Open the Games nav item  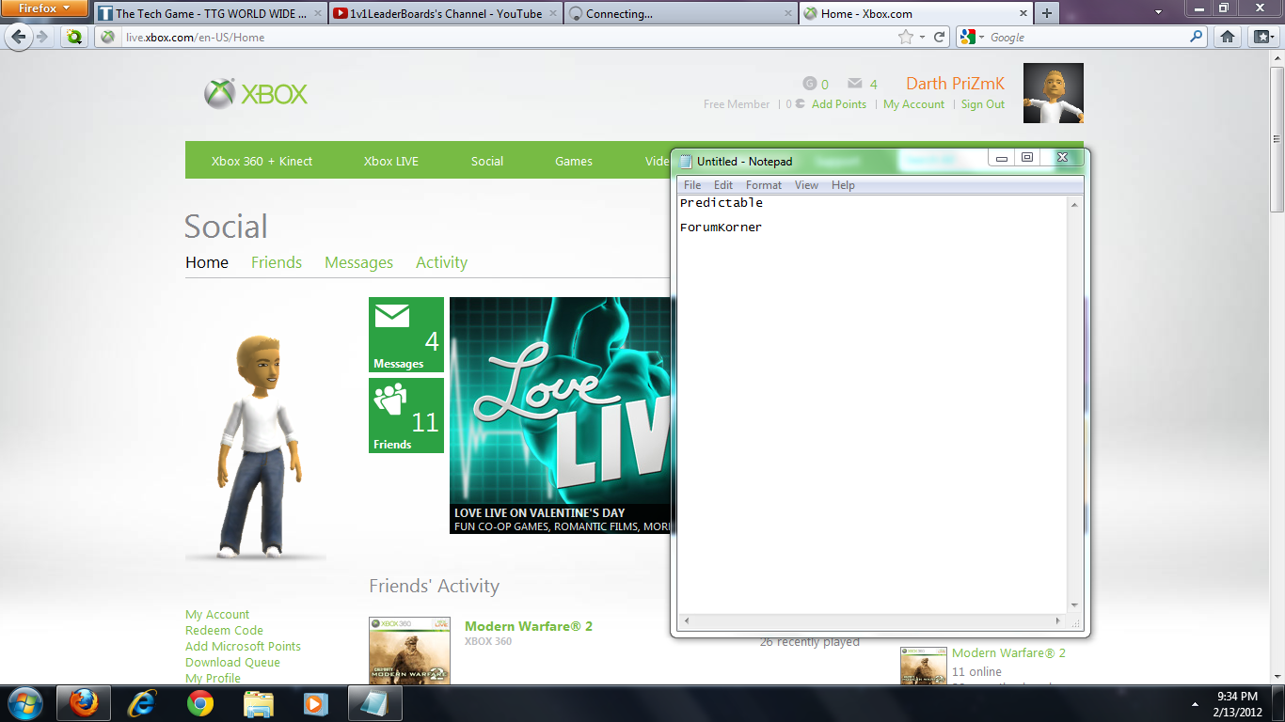[x=574, y=161]
